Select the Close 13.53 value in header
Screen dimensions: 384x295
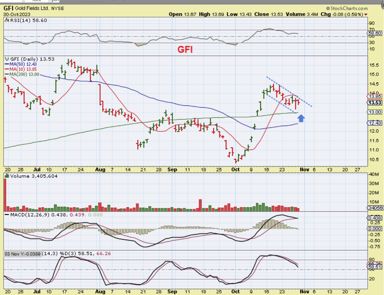269,14
